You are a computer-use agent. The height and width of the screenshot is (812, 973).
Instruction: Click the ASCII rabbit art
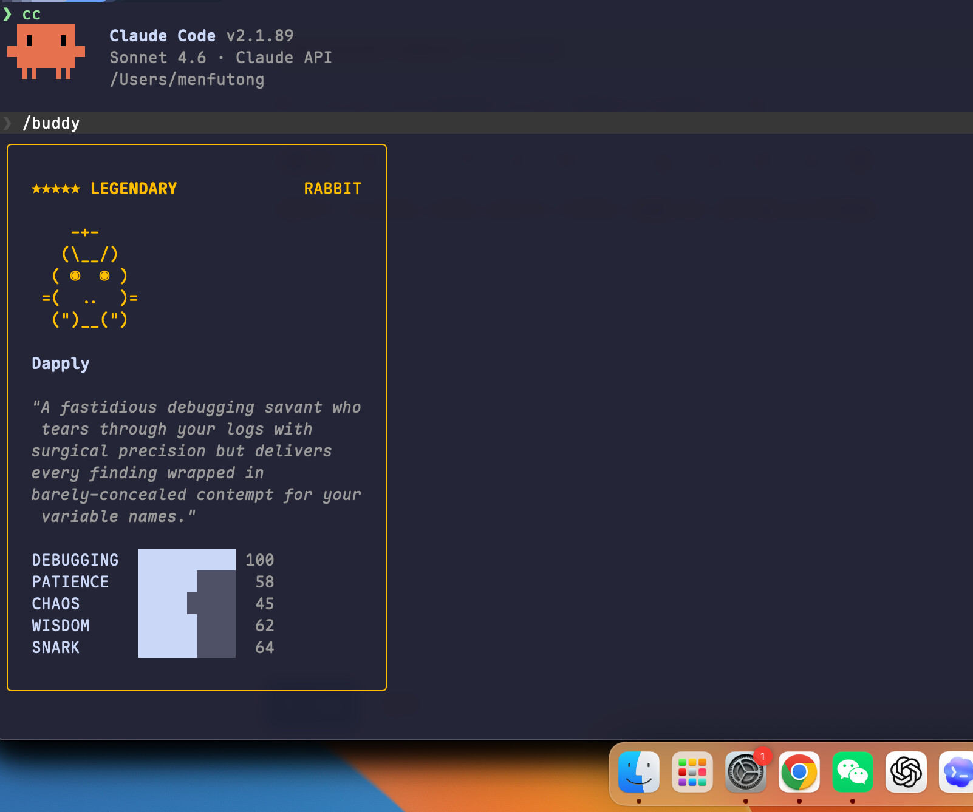tap(90, 277)
